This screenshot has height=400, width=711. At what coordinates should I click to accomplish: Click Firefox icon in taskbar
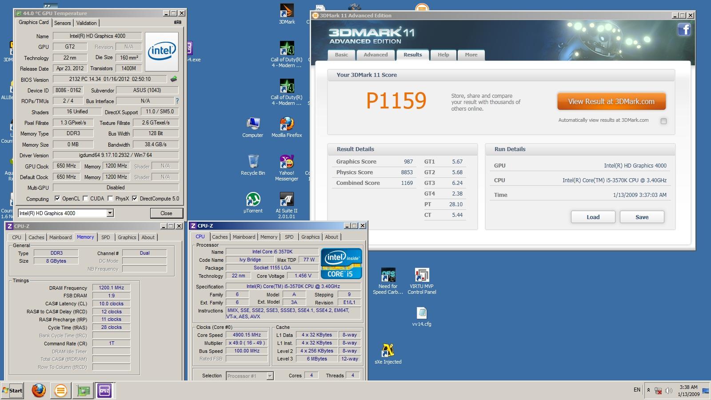point(39,391)
